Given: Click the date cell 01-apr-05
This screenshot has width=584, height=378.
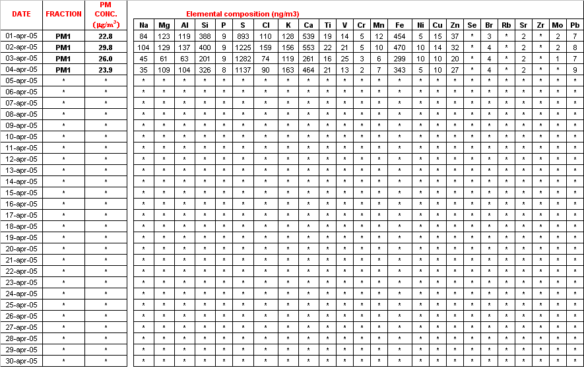Looking at the screenshot, I should point(21,36).
